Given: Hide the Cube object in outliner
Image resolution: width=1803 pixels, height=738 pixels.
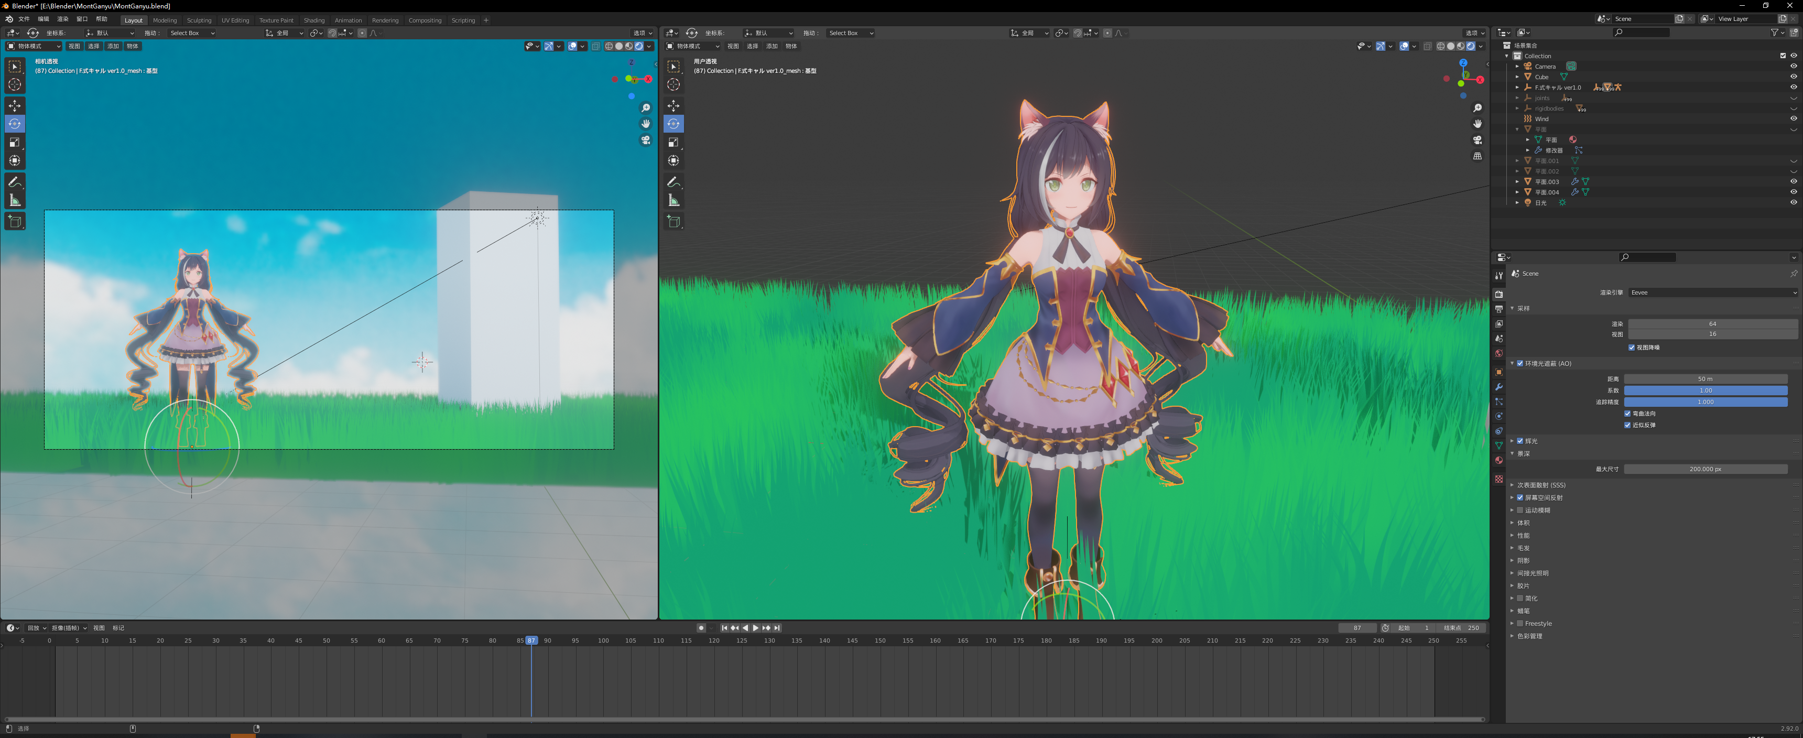Looking at the screenshot, I should (x=1793, y=77).
